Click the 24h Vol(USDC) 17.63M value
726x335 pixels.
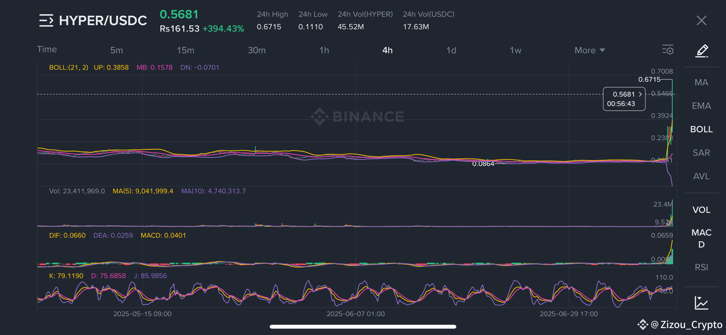pyautogui.click(x=416, y=27)
